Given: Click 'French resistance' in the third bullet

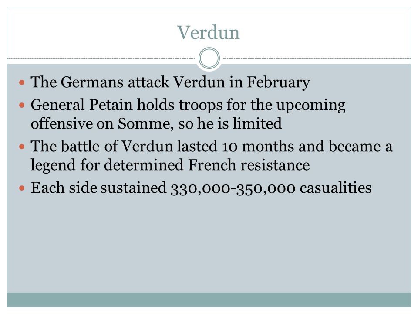Looking at the screenshot, I should (x=249, y=165).
